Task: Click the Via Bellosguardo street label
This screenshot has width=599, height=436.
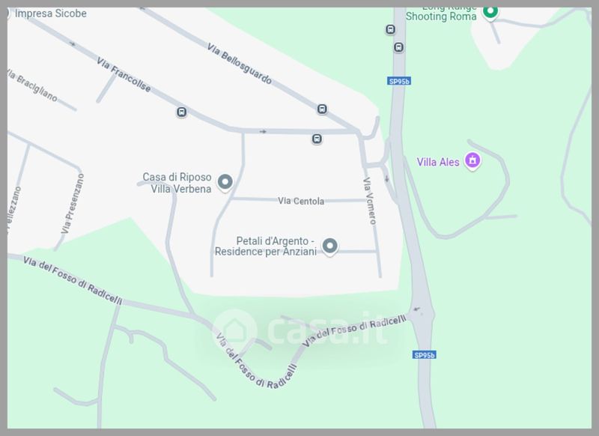Action: pos(240,64)
